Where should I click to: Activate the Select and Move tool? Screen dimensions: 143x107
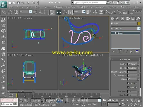click(59, 12)
